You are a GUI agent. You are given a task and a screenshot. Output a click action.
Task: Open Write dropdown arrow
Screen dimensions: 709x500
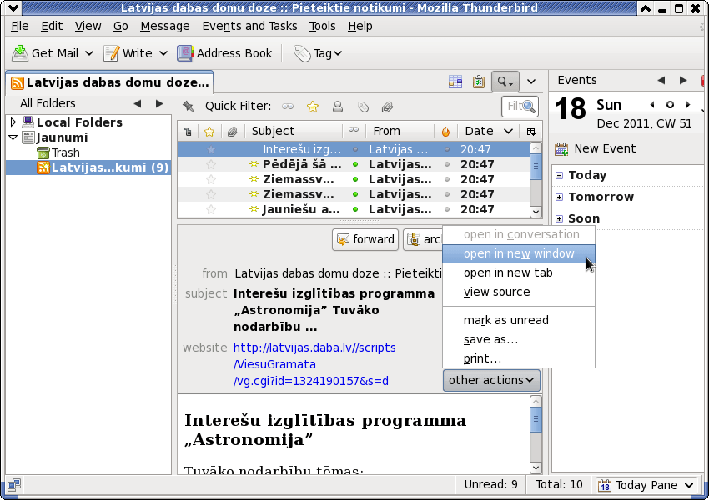[x=163, y=53]
